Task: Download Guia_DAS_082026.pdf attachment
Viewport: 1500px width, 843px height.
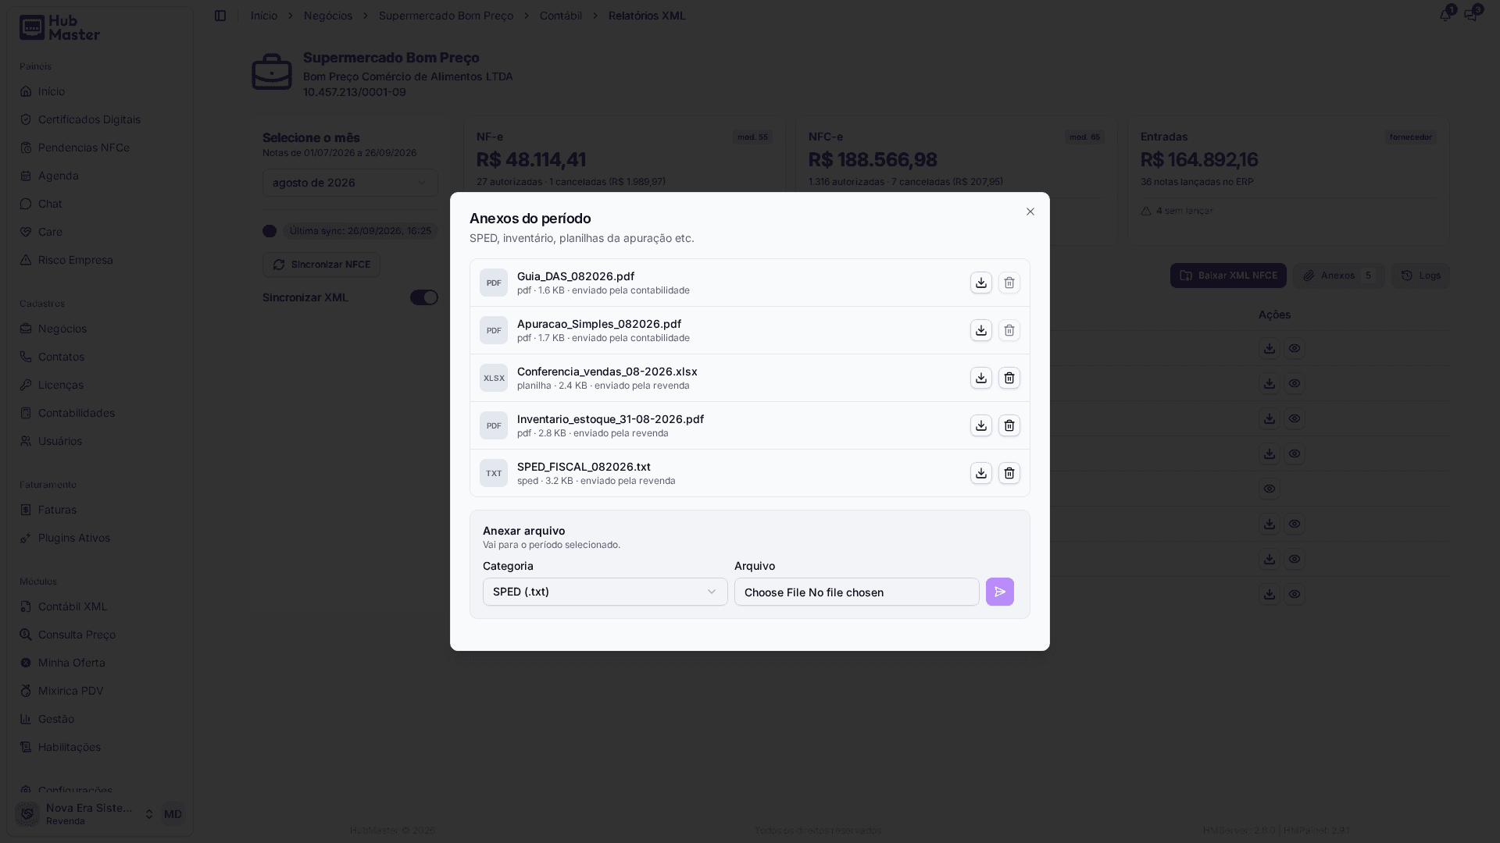Action: [x=981, y=283]
